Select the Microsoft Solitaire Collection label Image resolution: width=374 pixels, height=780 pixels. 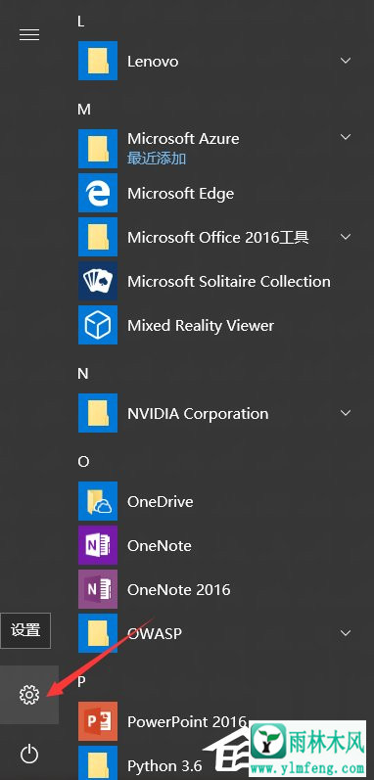click(x=229, y=282)
